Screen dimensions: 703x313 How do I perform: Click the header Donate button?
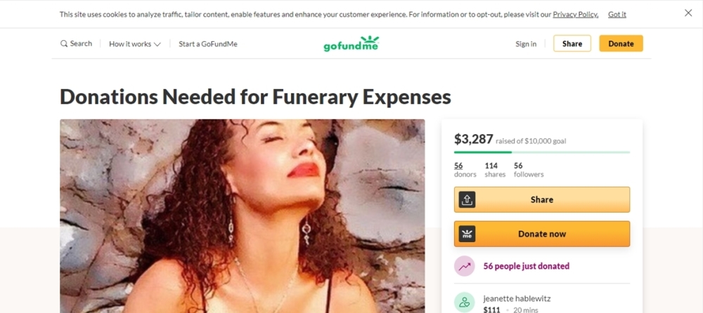click(621, 44)
